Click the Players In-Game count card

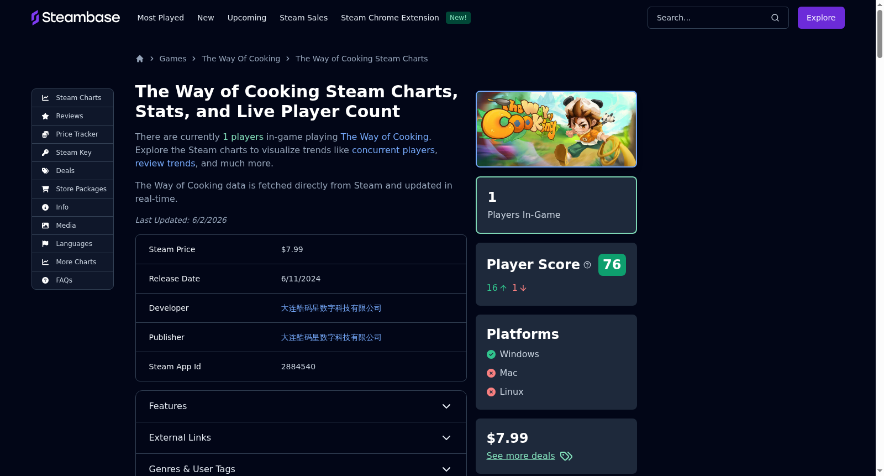pyautogui.click(x=556, y=205)
